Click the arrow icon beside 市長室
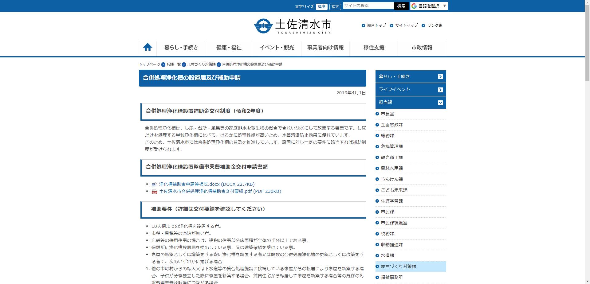590x284 pixels. point(377,114)
